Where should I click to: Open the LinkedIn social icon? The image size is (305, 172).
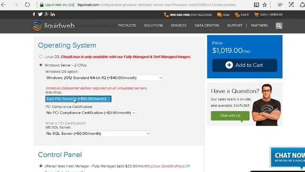pos(52,14)
